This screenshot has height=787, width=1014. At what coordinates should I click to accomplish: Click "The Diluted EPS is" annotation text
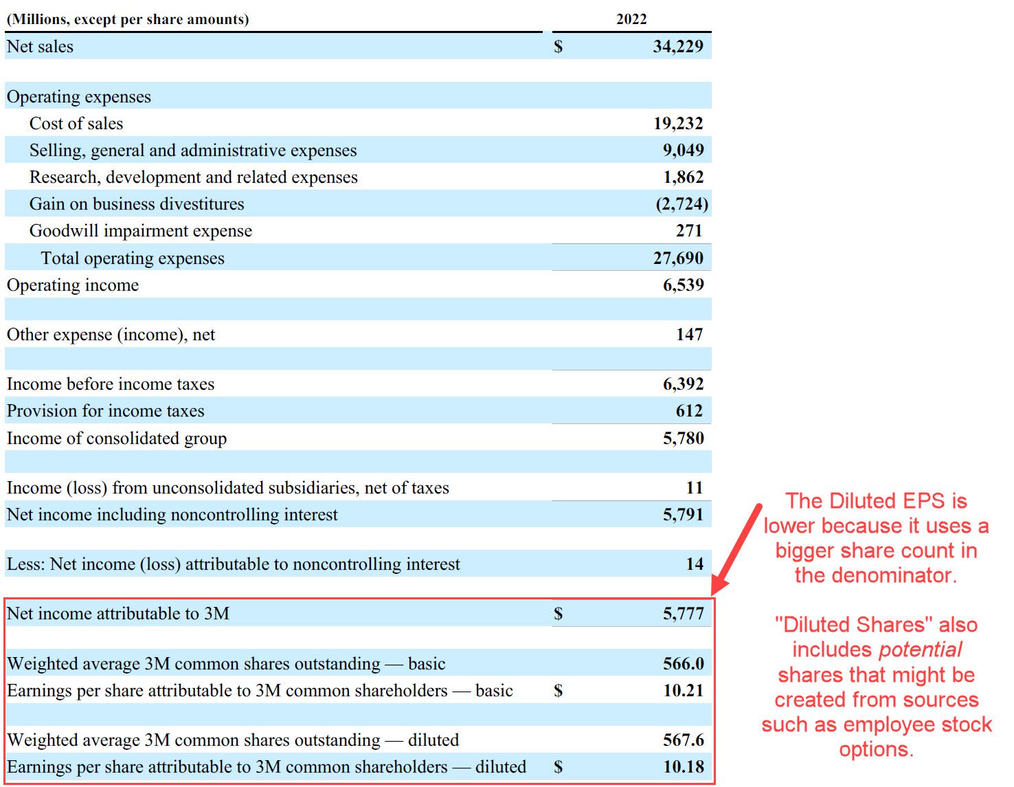point(876,501)
